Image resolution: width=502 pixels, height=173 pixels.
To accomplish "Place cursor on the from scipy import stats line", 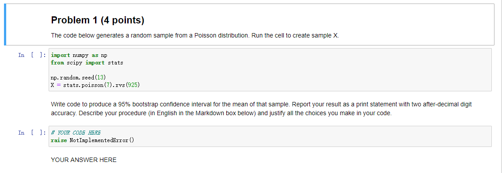I will click(x=87, y=63).
